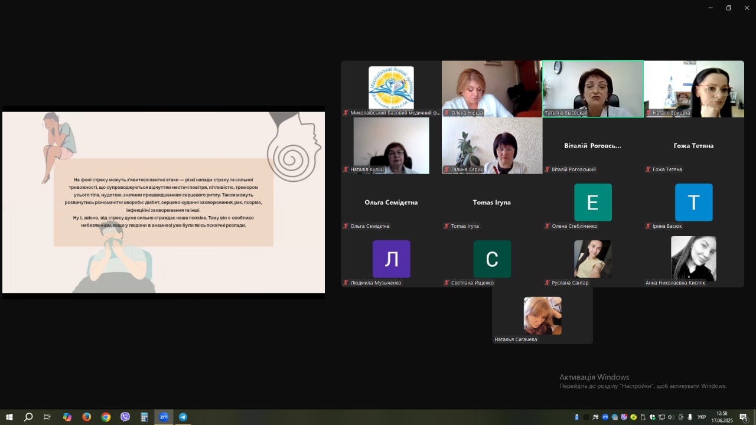Launch Viber from the taskbar

point(125,417)
